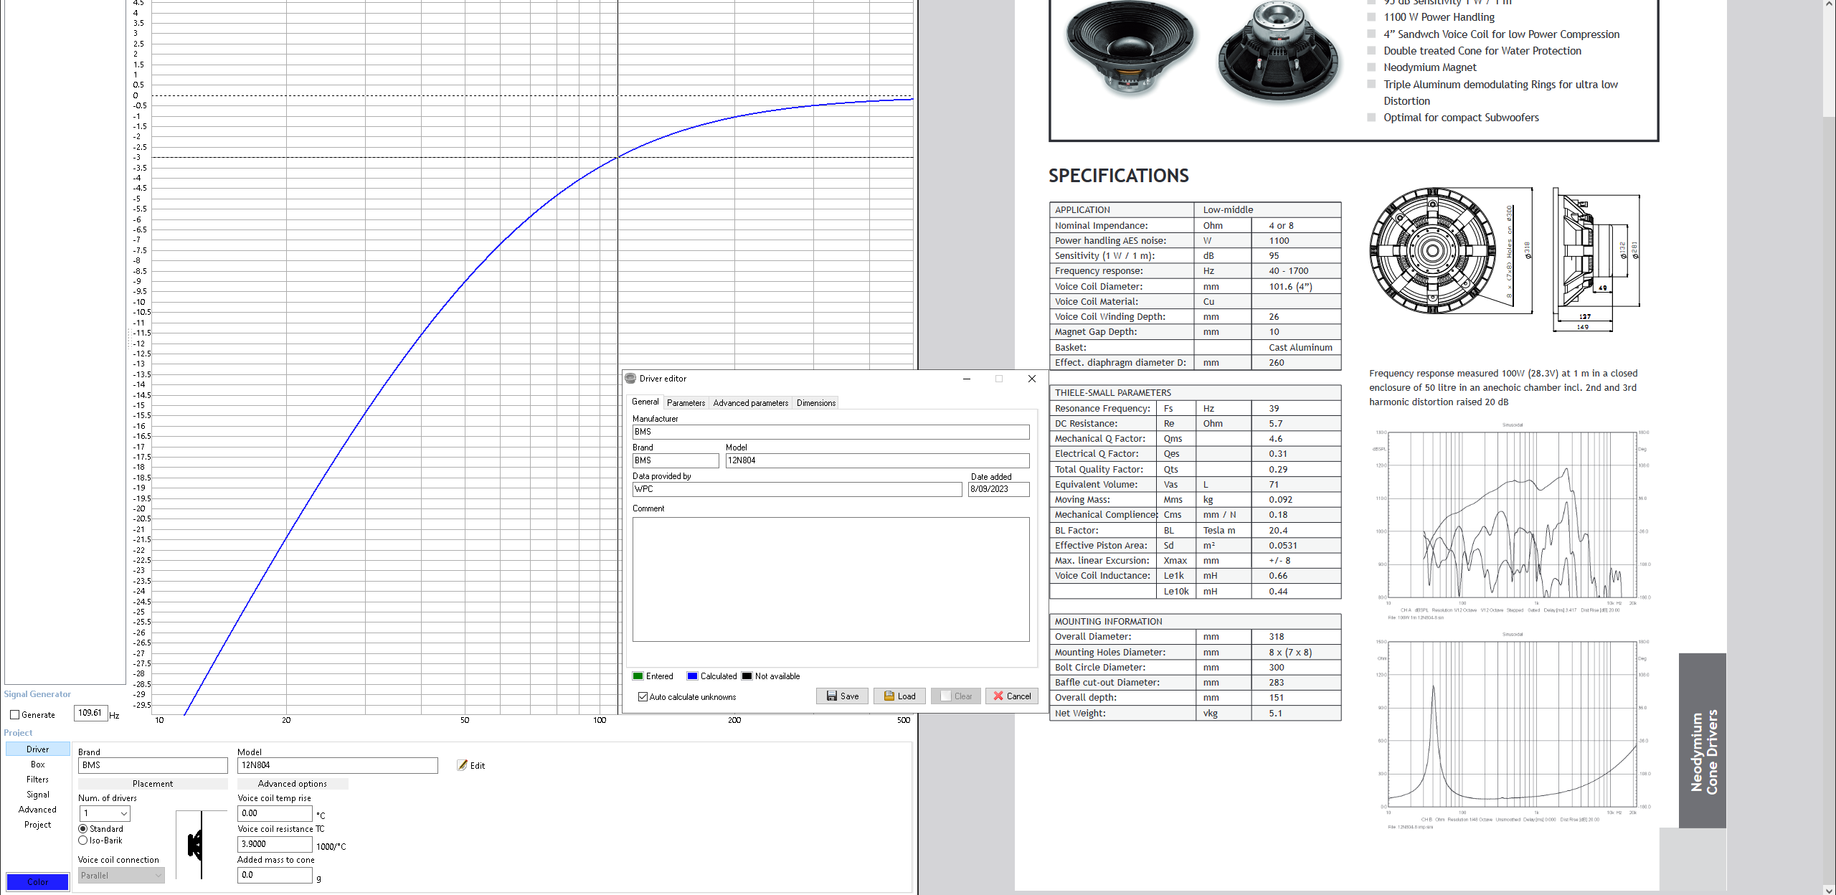The image size is (1836, 895).
Task: Click the blue Color swatch button
Action: [37, 882]
